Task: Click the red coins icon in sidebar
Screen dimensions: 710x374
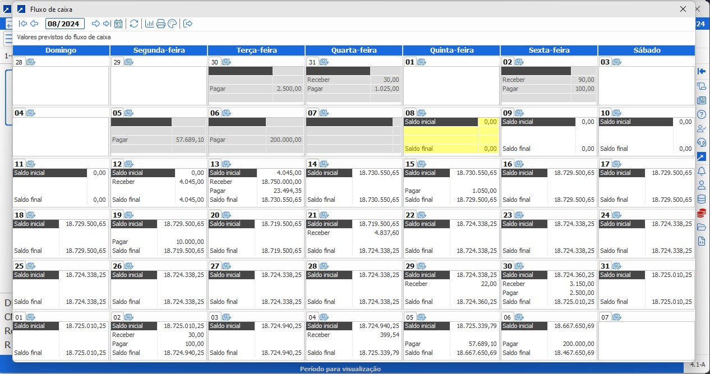Action: [x=701, y=213]
